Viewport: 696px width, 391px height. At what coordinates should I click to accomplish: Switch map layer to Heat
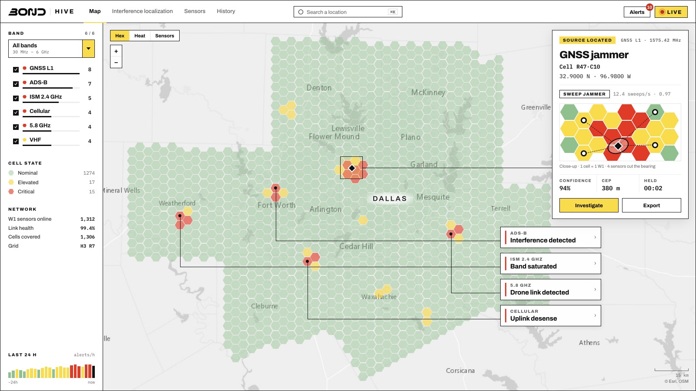140,36
